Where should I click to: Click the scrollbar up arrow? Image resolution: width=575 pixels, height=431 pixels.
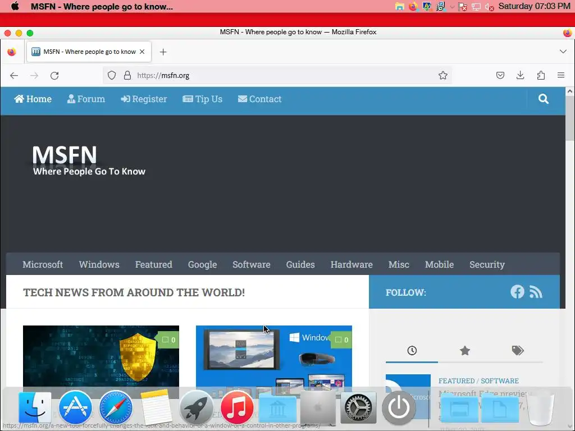[569, 91]
